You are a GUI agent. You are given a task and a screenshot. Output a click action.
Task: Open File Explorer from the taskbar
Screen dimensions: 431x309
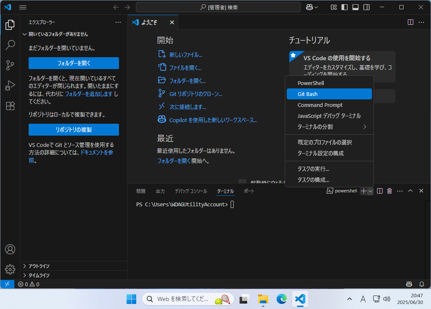pos(263,299)
